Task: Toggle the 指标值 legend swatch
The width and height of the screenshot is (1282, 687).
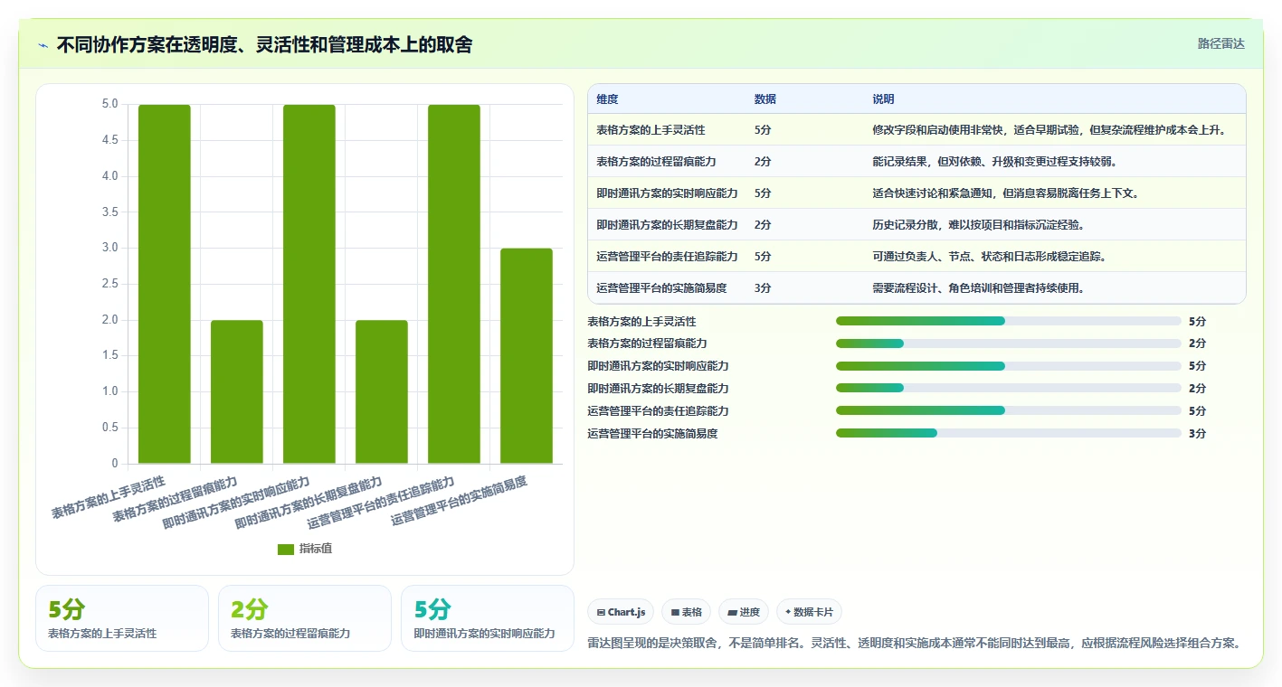Action: (x=286, y=549)
